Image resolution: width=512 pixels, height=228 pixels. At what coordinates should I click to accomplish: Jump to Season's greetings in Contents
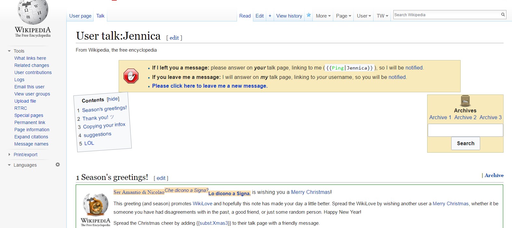104,109
